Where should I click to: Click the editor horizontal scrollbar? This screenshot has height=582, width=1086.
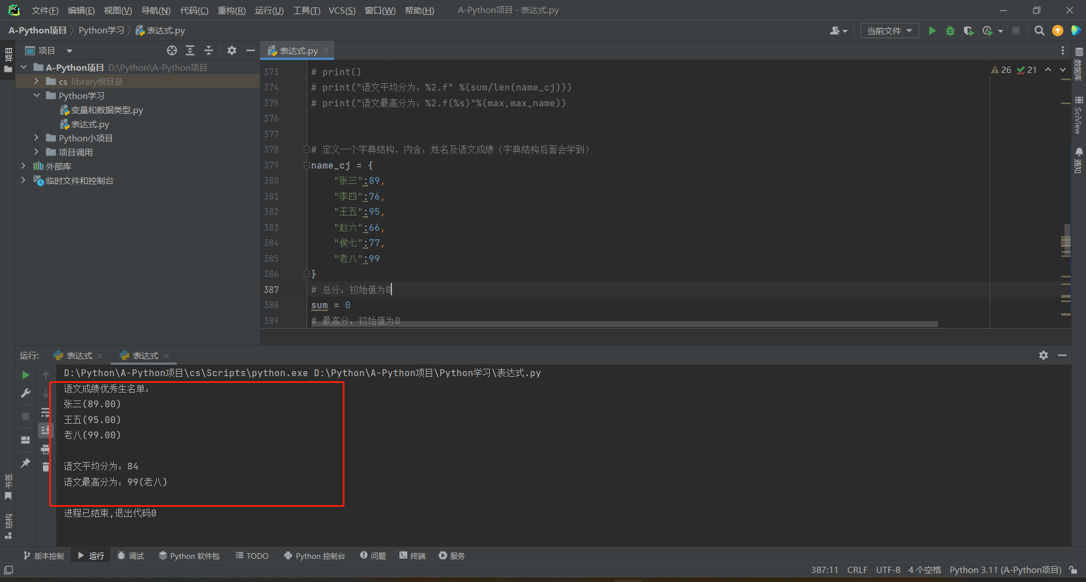point(622,324)
